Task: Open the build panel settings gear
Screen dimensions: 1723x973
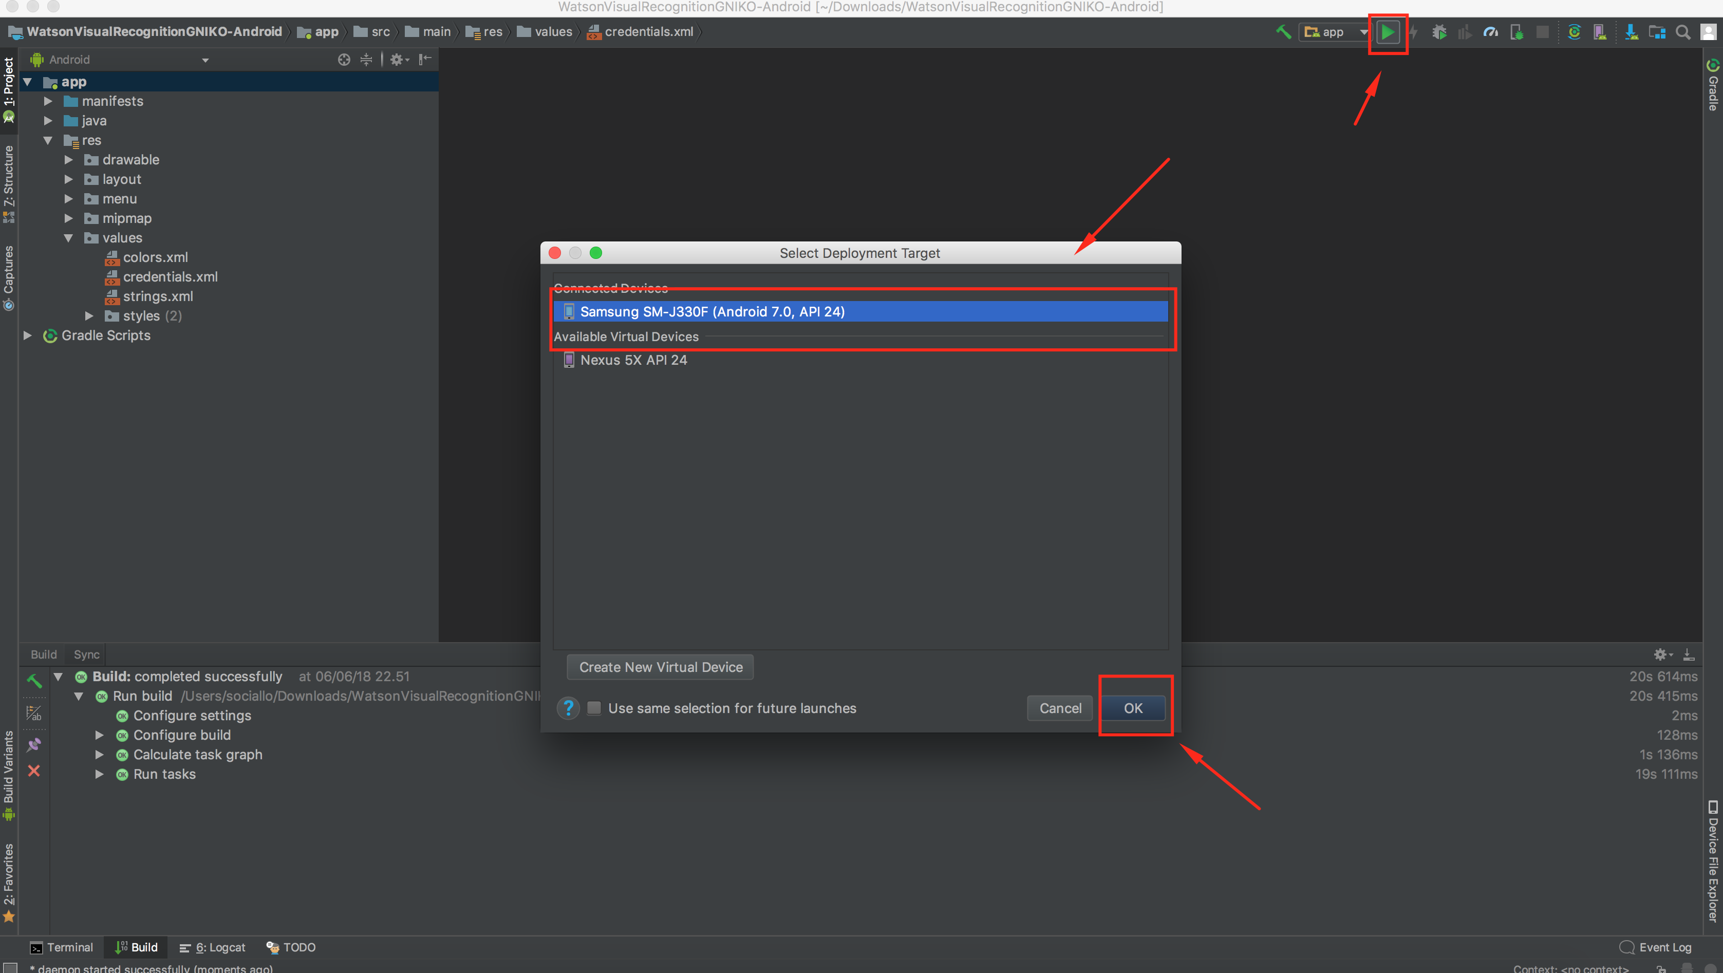Action: pos(1663,654)
